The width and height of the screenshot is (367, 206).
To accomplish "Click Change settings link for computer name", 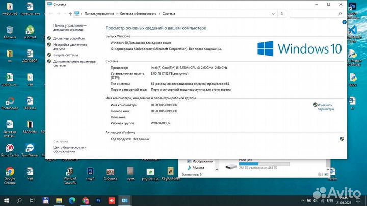I will pos(326,107).
